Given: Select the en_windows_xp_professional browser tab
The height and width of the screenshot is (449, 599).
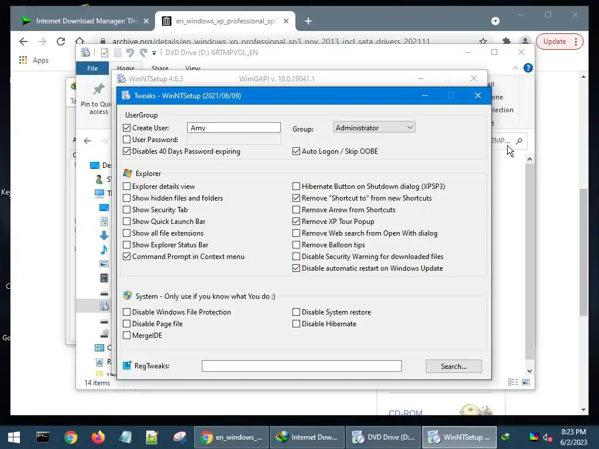Looking at the screenshot, I should pyautogui.click(x=225, y=21).
